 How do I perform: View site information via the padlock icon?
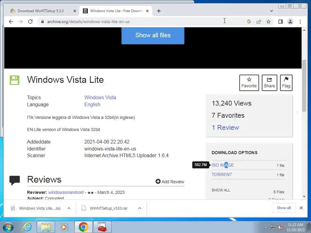coord(42,22)
